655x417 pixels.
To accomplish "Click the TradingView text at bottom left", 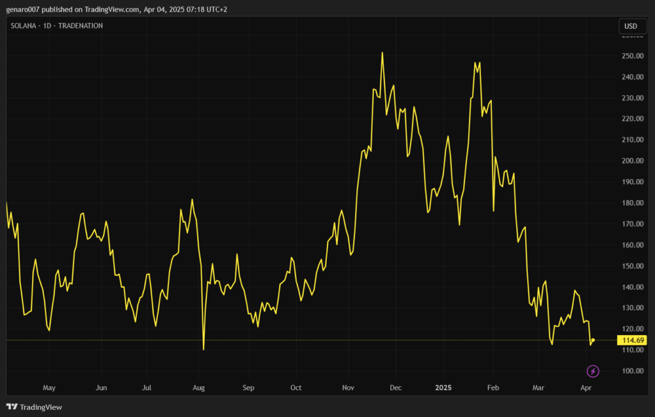I will (41, 407).
